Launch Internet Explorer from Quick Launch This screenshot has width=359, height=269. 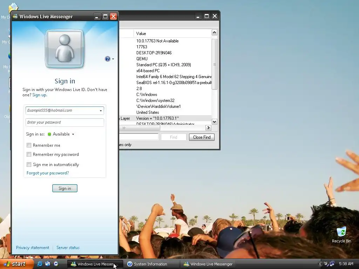point(39,264)
